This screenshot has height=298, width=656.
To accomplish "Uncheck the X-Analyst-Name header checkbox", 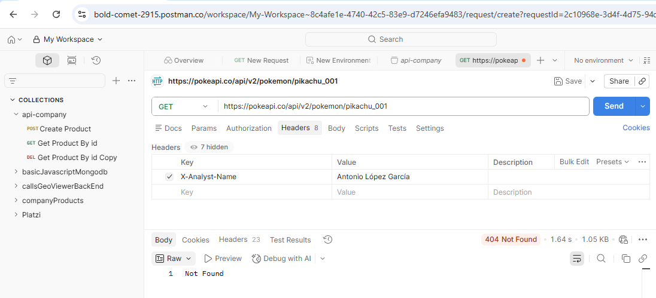I will click(x=169, y=177).
